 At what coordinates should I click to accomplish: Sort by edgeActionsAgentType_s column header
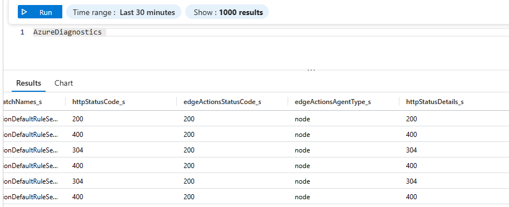point(333,102)
